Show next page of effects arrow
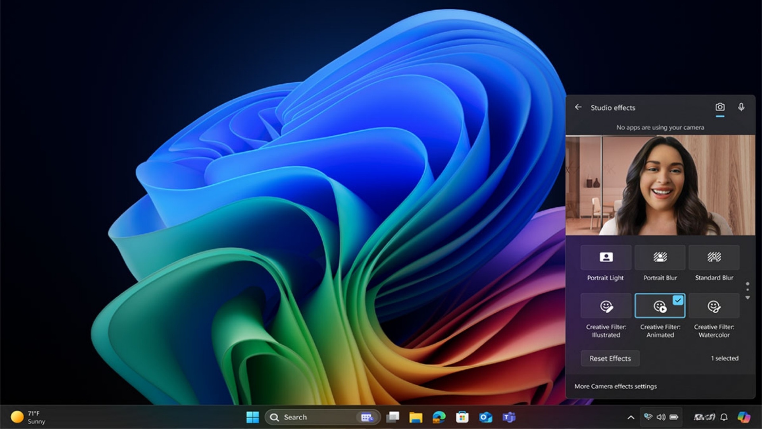Image resolution: width=762 pixels, height=429 pixels. click(748, 298)
